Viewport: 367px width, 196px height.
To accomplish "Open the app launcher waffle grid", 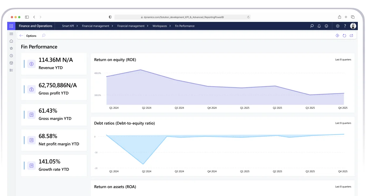I will coord(11,26).
